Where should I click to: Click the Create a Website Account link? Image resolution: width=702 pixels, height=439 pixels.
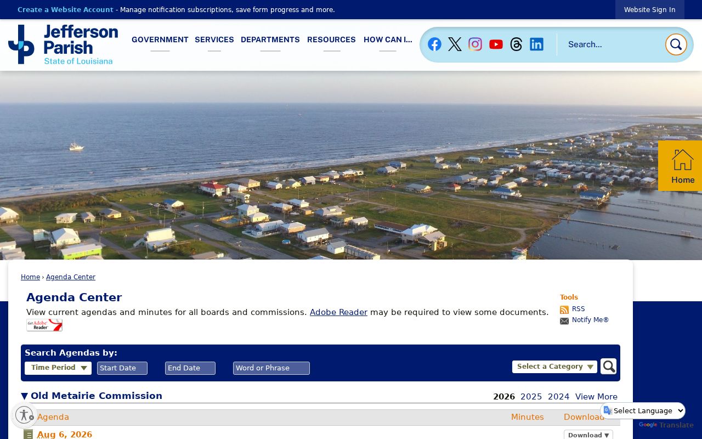(x=65, y=10)
